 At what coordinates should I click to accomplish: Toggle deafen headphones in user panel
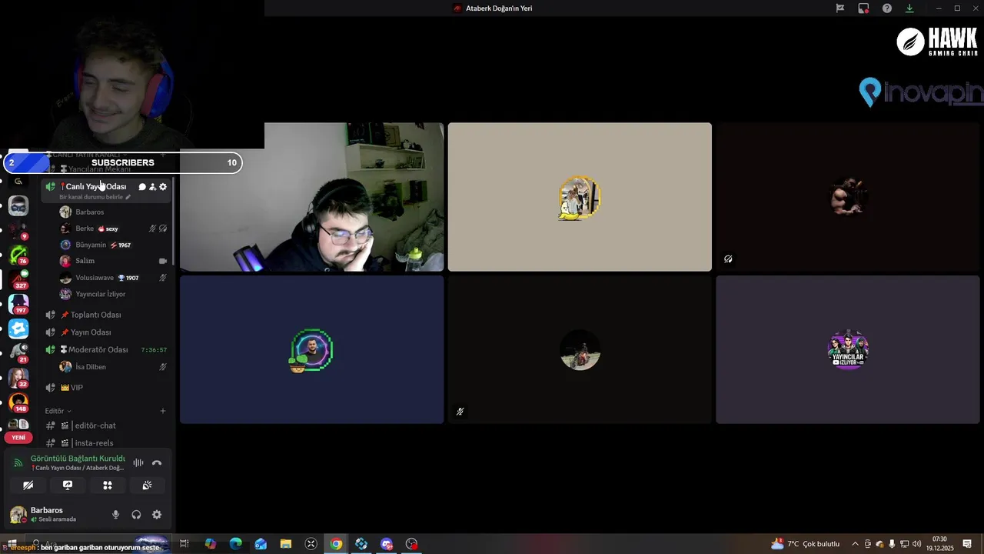coord(136,515)
